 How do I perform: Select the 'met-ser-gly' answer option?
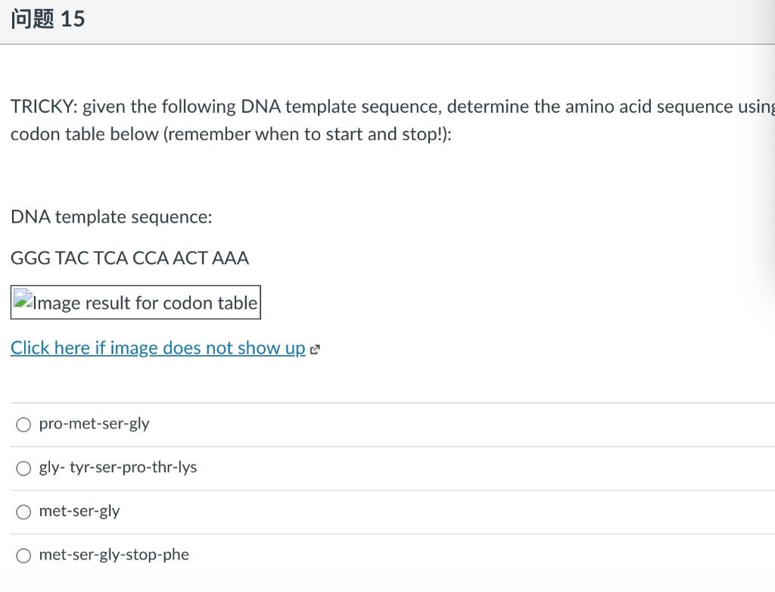pos(23,512)
